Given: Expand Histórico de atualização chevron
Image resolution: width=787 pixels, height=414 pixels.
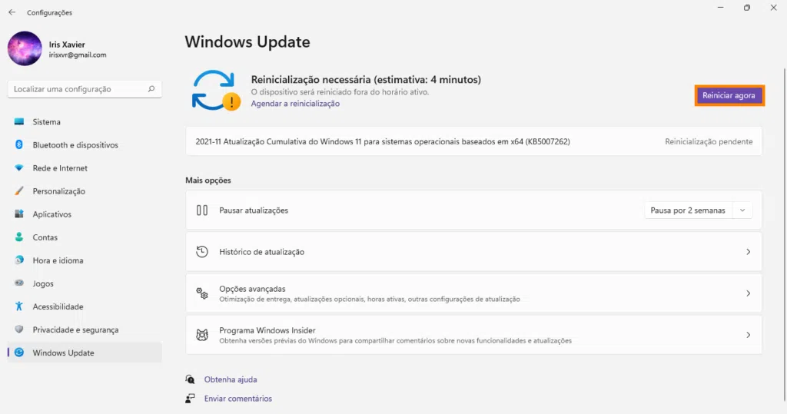Looking at the screenshot, I should click(x=748, y=252).
